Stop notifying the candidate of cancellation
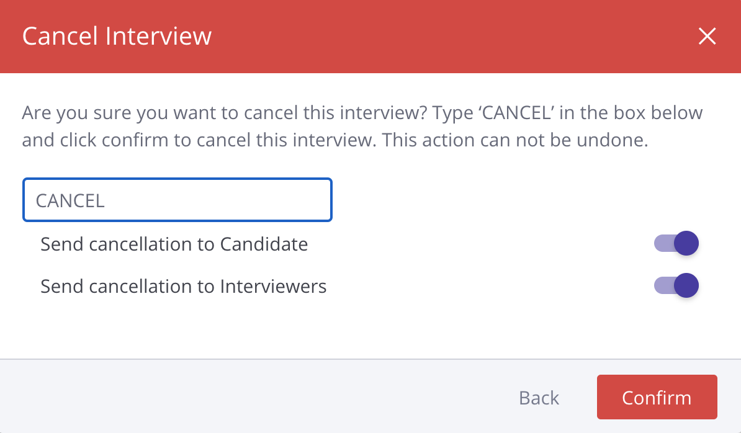The image size is (741, 433). (x=676, y=244)
